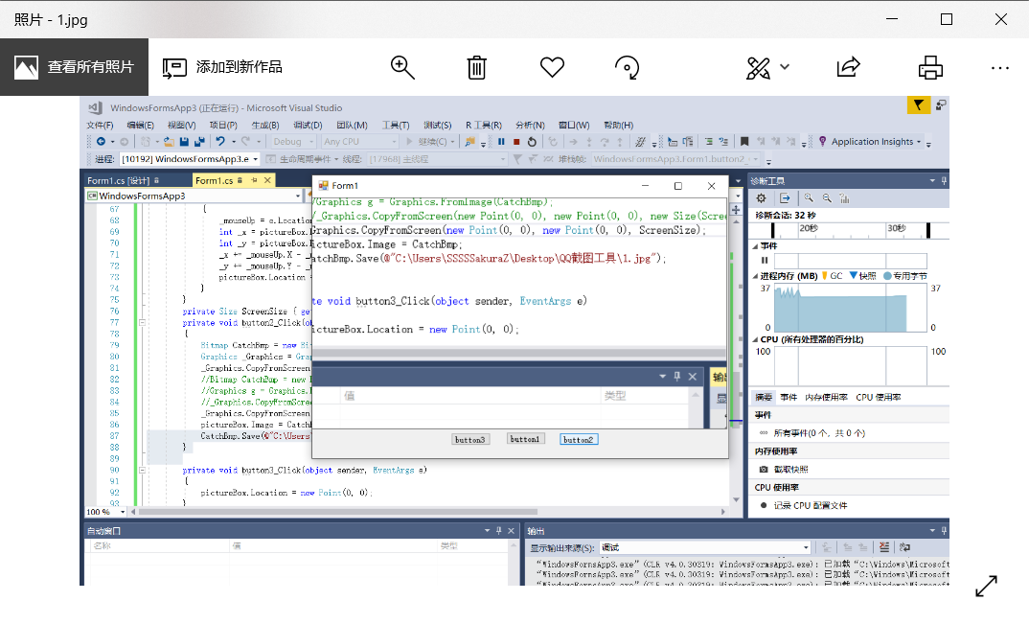Favorite this photo using the heart icon
The height and width of the screenshot is (624, 1029).
(x=552, y=67)
